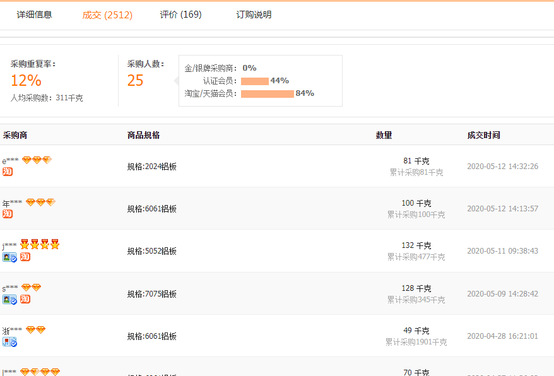Click timestamp 2020-05-11 09:38:43
The image size is (554, 376).
click(x=502, y=251)
